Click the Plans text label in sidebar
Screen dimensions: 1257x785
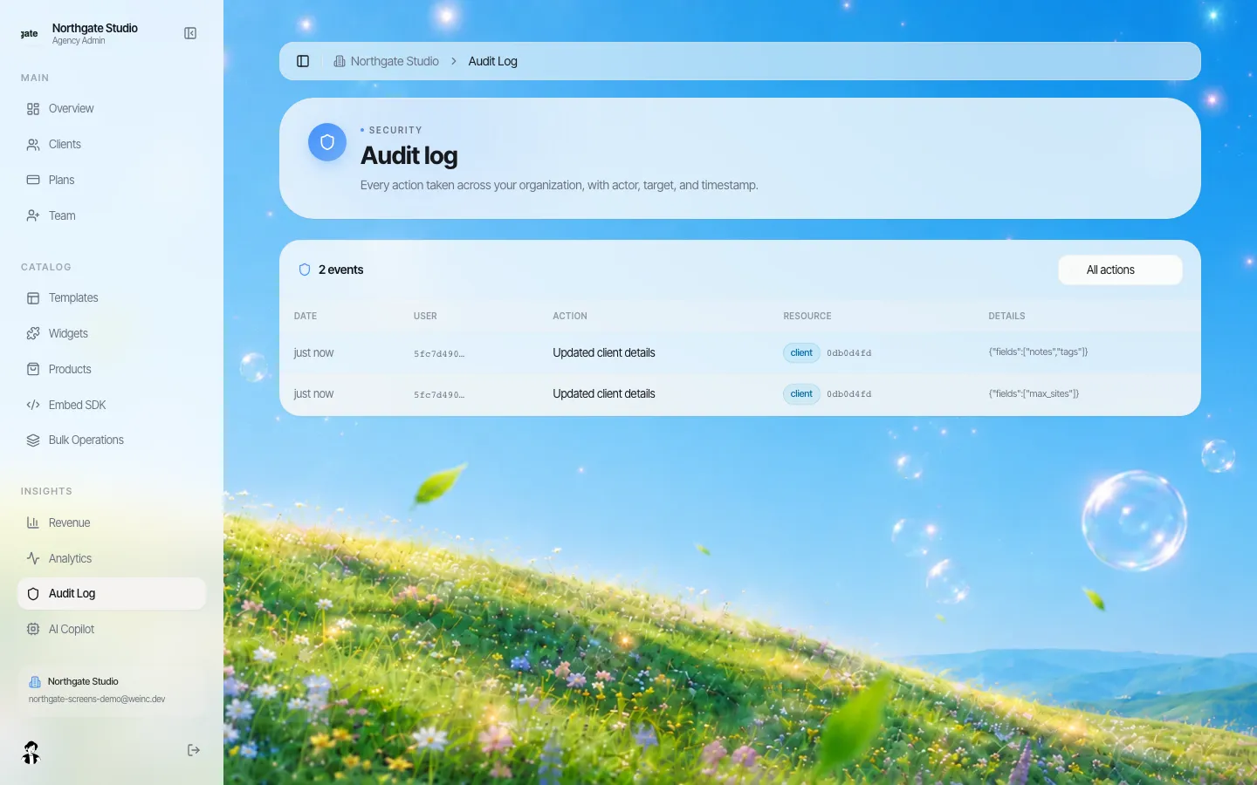pos(61,181)
